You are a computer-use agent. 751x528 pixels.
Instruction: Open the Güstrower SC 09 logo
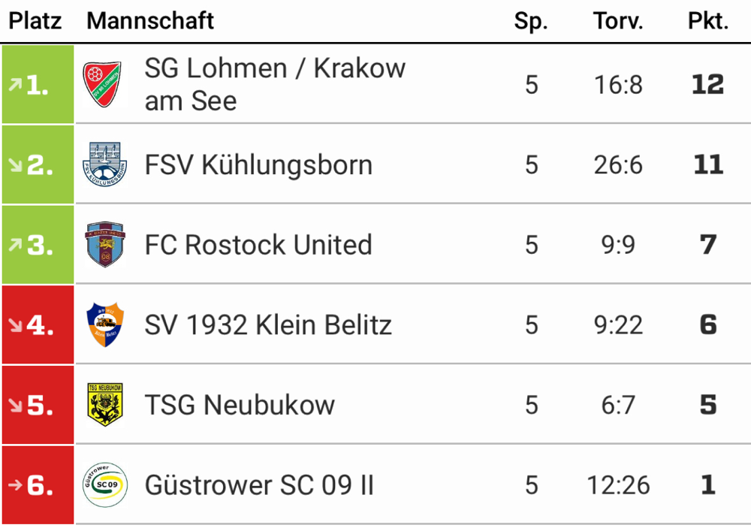tap(104, 485)
